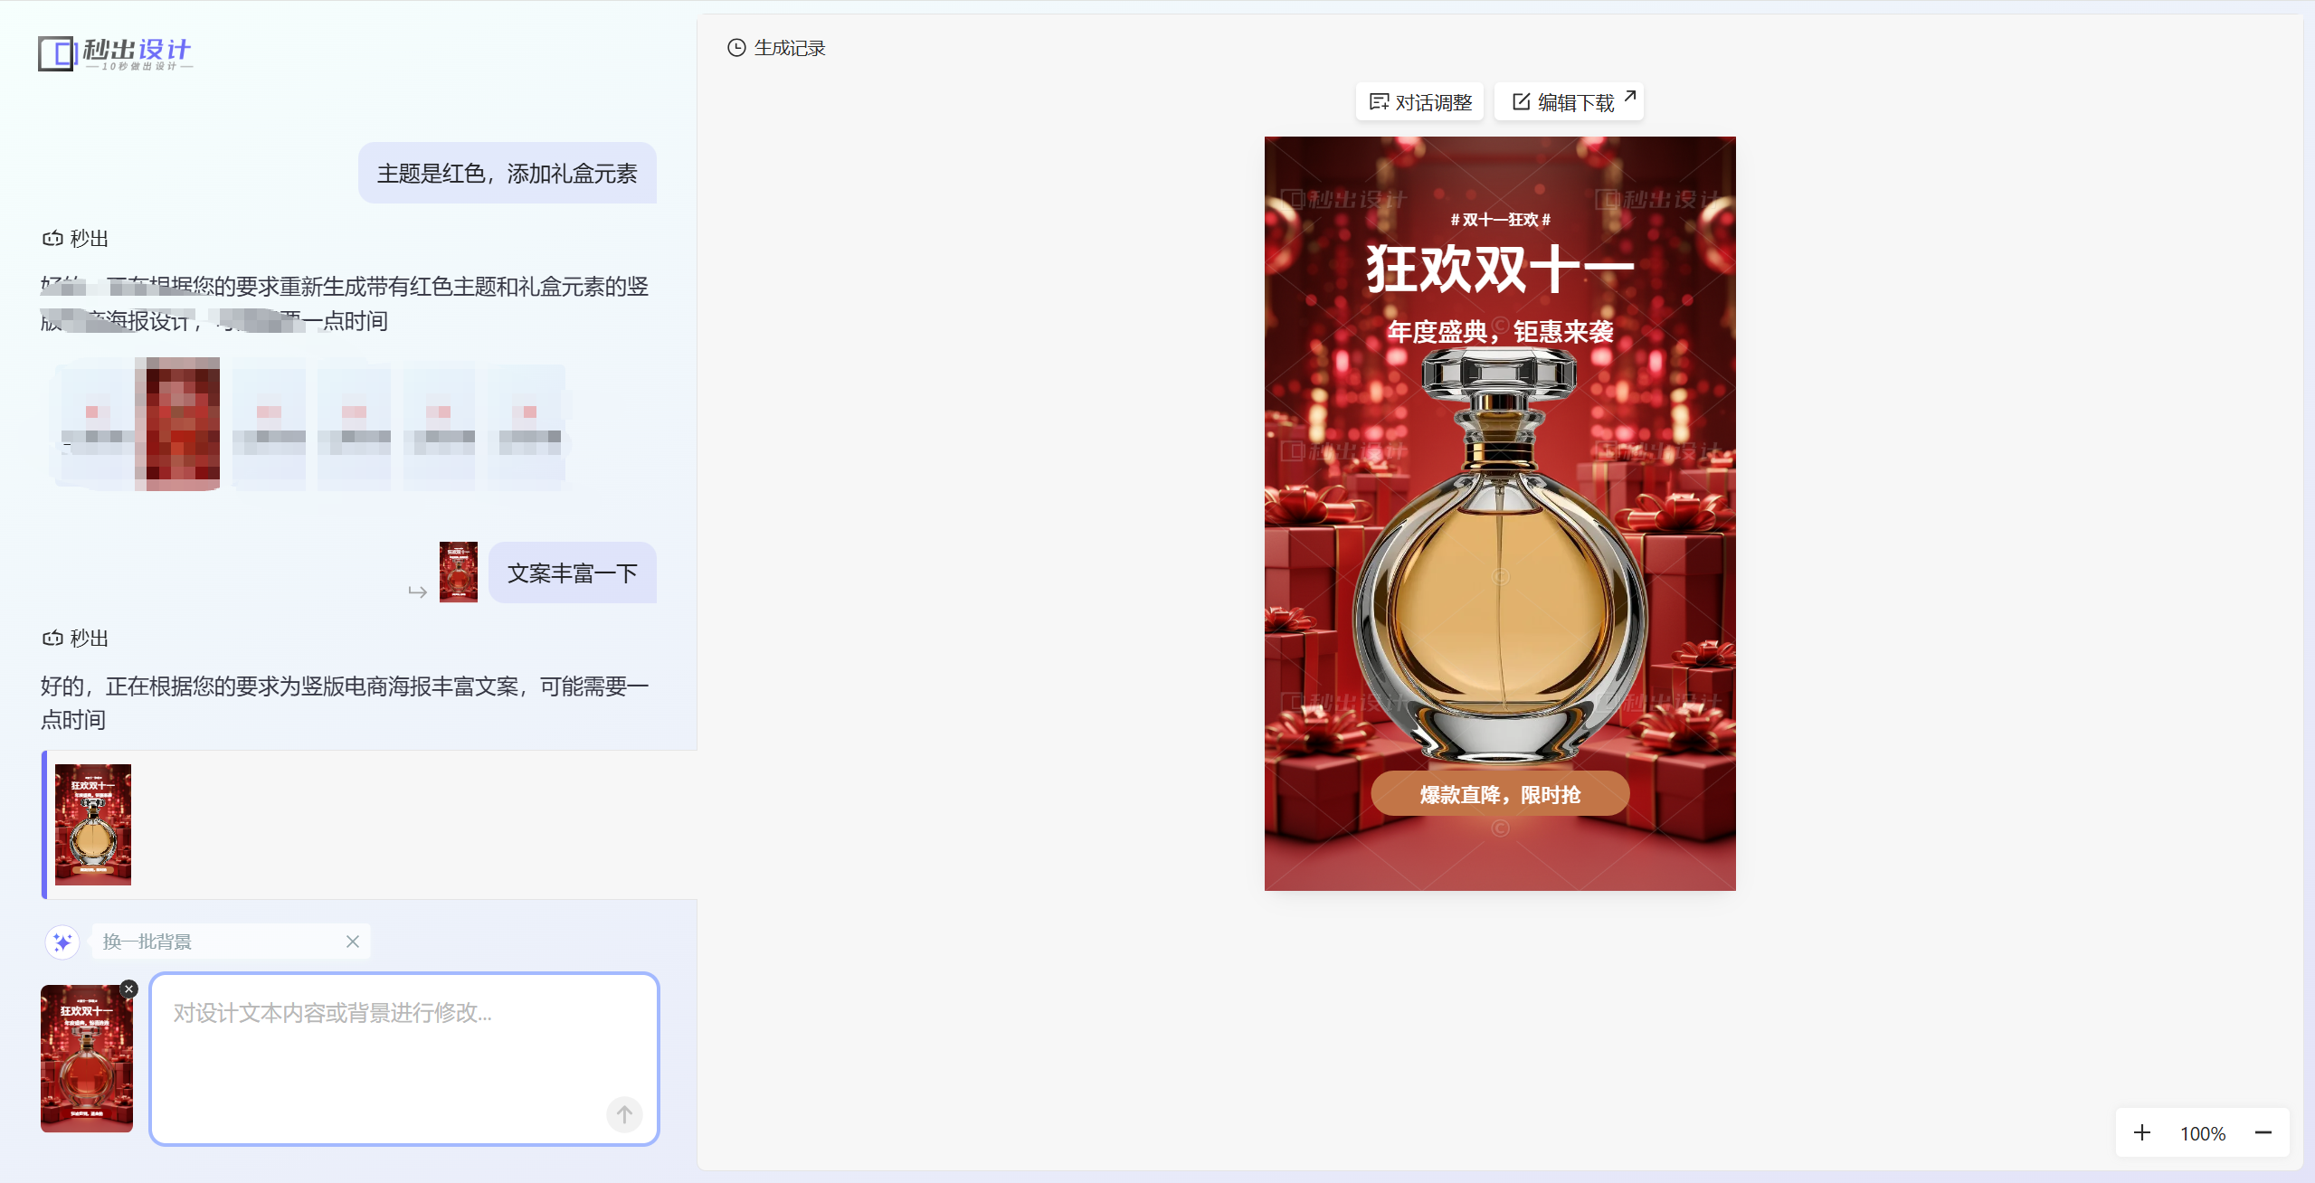
Task: Click the main 狂欢双十一 poster preview
Action: [x=1499, y=513]
